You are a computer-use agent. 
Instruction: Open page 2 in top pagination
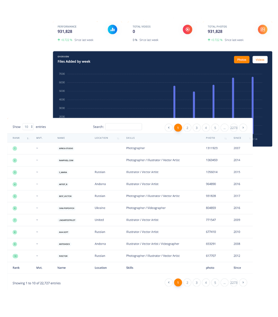pos(187,128)
